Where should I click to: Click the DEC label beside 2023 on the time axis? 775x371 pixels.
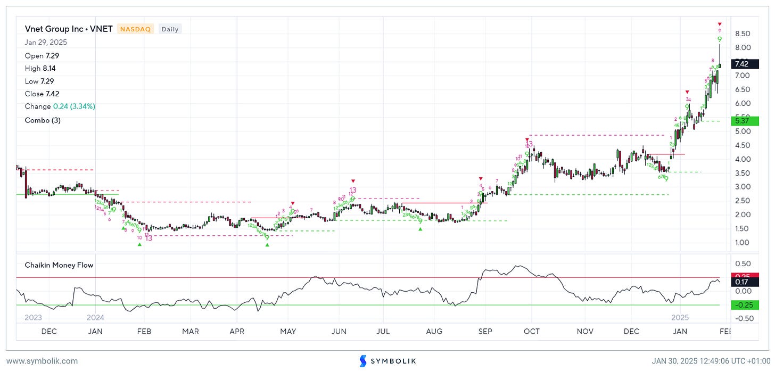point(49,331)
